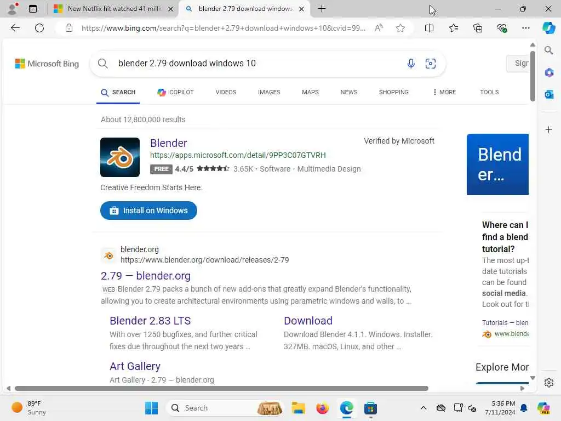Open the Favorites list icon
The height and width of the screenshot is (421, 561).
[x=453, y=28]
